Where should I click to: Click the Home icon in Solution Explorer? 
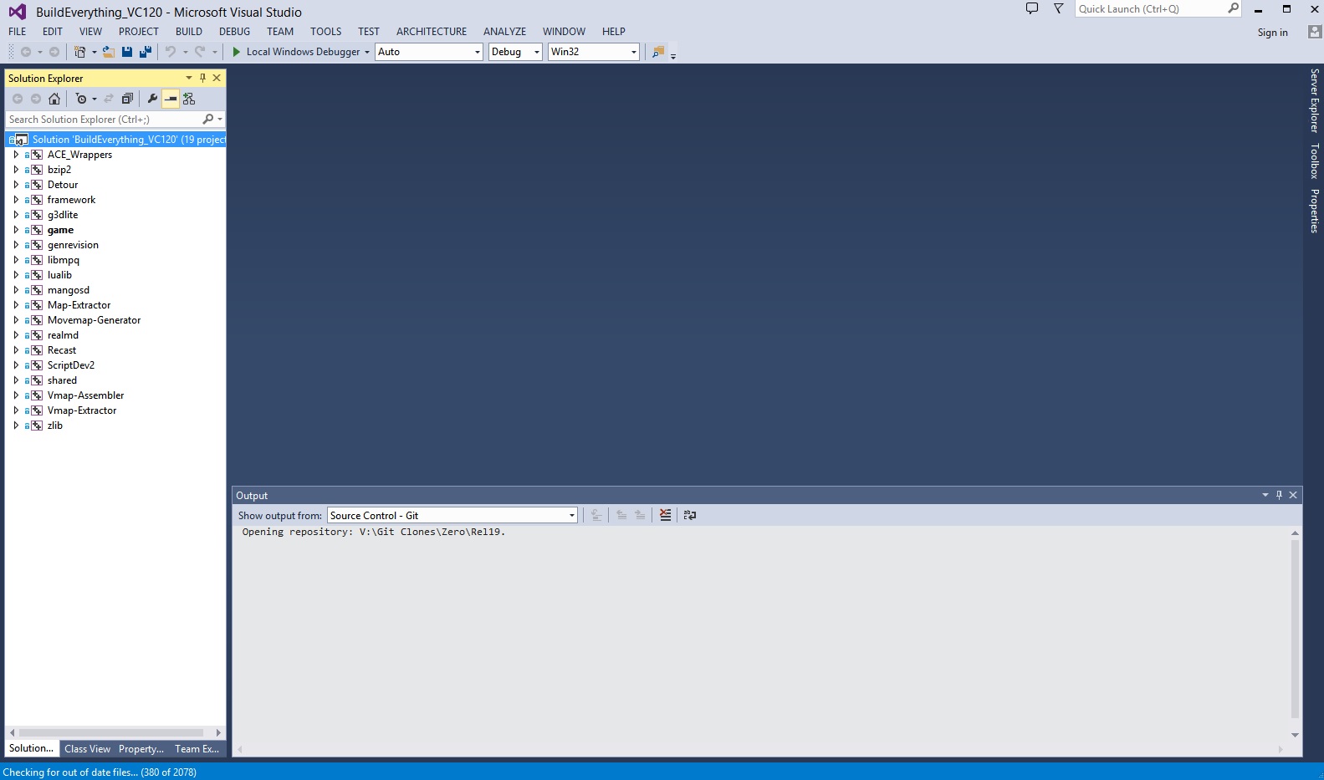click(x=54, y=99)
